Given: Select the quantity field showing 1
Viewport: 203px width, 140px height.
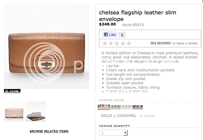Looking at the screenshot, I should 114,133.
